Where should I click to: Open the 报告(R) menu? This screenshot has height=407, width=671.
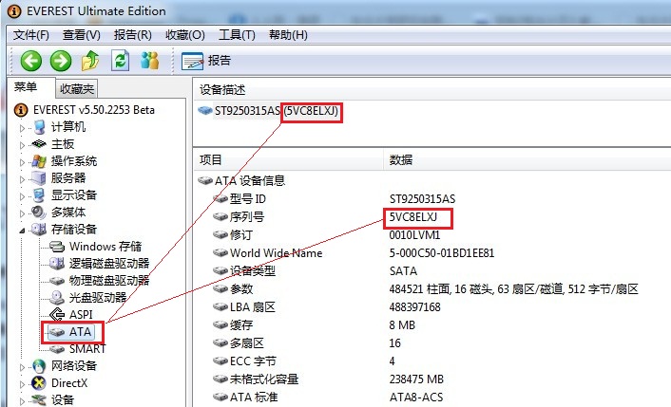click(133, 34)
